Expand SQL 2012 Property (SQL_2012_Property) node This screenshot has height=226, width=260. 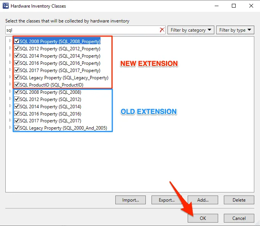point(10,48)
